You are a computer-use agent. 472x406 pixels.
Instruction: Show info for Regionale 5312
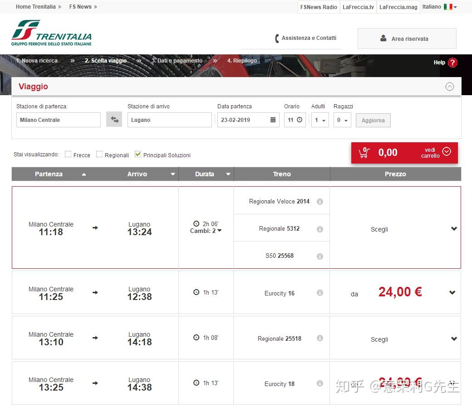click(x=320, y=229)
